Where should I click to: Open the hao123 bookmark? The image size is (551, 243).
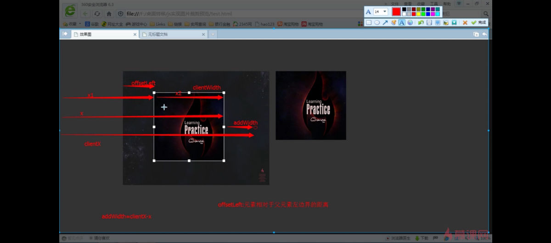coord(264,24)
